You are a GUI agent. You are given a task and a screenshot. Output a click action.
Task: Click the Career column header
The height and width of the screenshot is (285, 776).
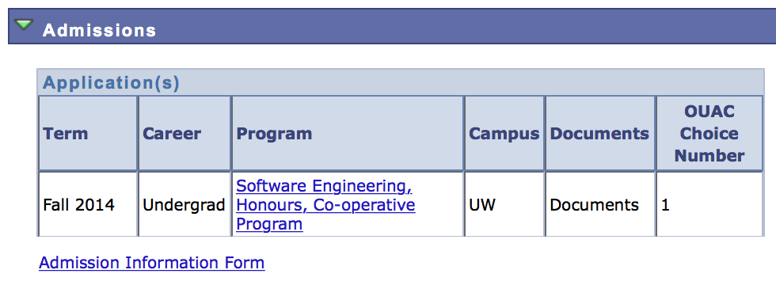coord(184,134)
